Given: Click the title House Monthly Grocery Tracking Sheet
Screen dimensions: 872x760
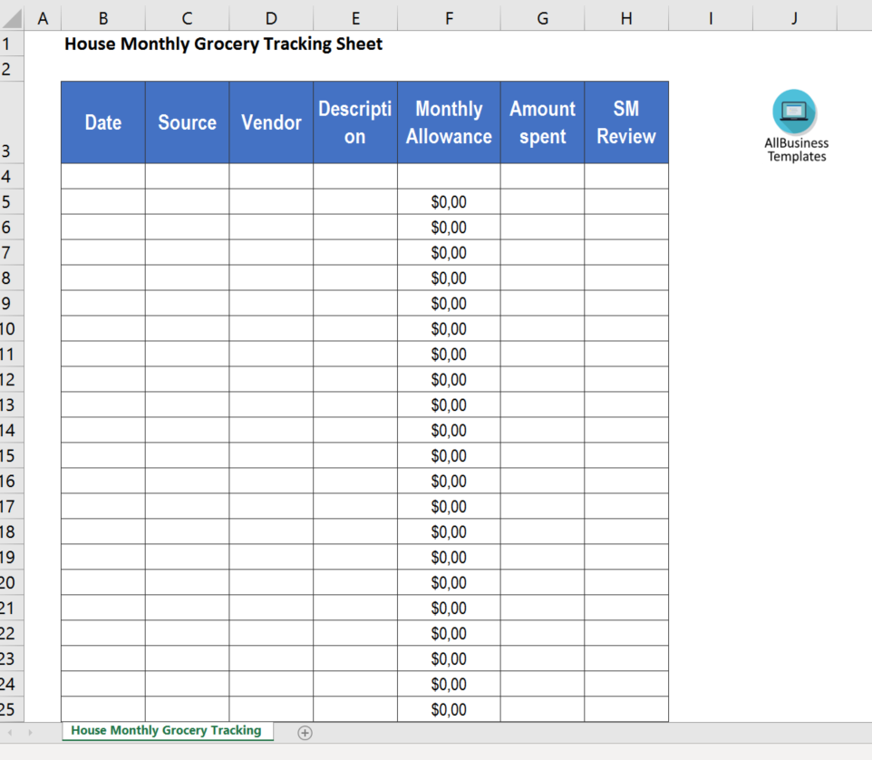Looking at the screenshot, I should point(222,43).
